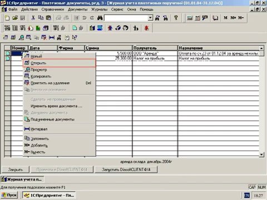This screenshot has height=200, width=267.
Task: Click the 5,500.00 amount cell
Action: 113,53
